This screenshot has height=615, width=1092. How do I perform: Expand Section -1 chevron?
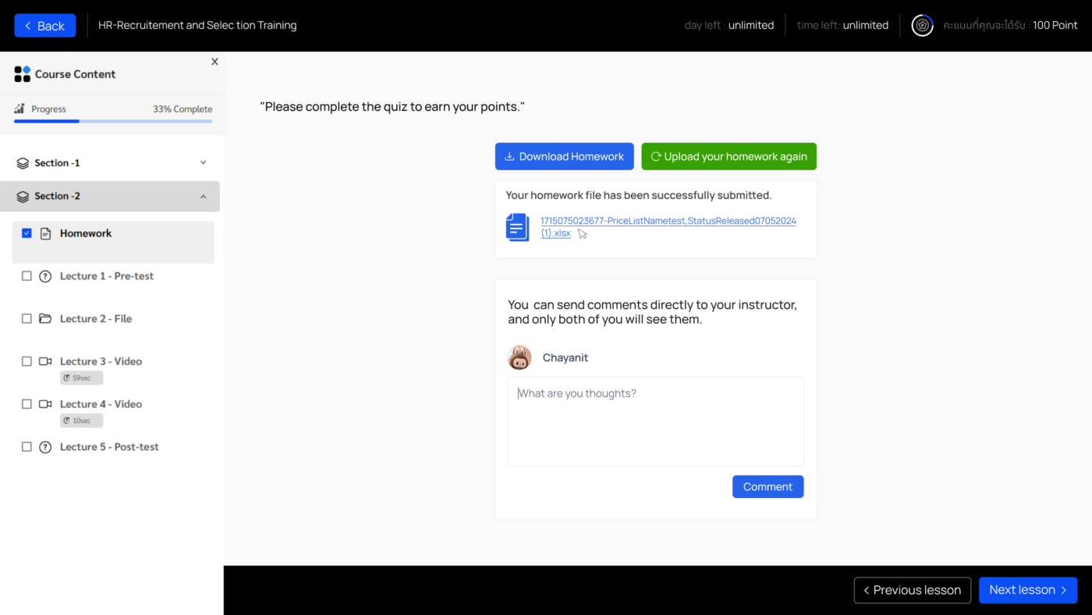(204, 163)
